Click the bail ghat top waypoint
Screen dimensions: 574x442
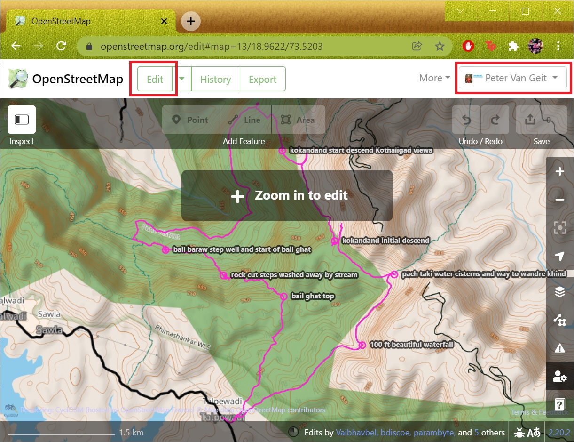point(283,296)
